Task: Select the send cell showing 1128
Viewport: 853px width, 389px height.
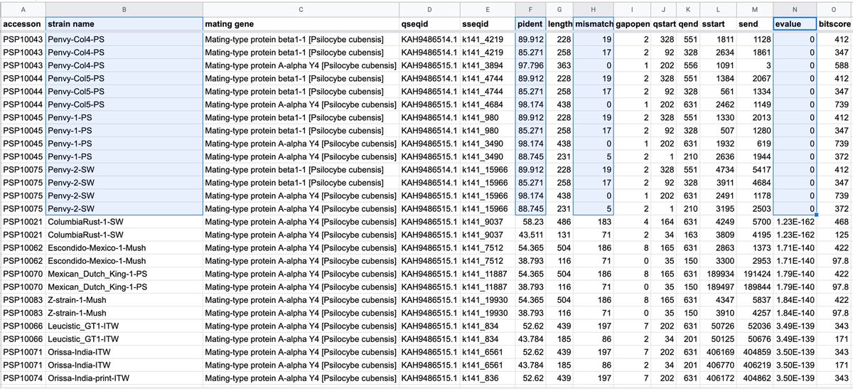Action: pos(755,39)
